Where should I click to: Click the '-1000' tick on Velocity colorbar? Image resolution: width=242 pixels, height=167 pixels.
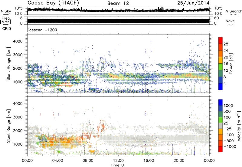230,147
